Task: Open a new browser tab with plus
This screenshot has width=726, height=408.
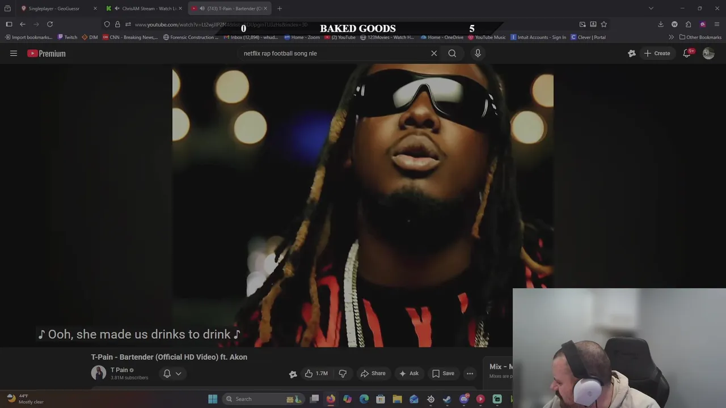Action: [280, 8]
